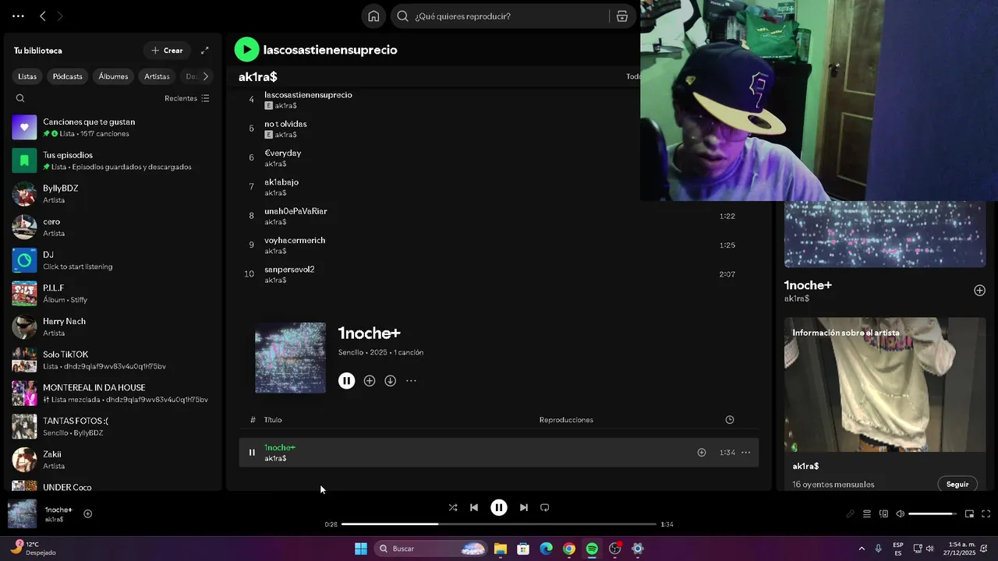Image resolution: width=998 pixels, height=561 pixels.
Task: Add current song via bottom-bar plus icon
Action: pos(88,514)
